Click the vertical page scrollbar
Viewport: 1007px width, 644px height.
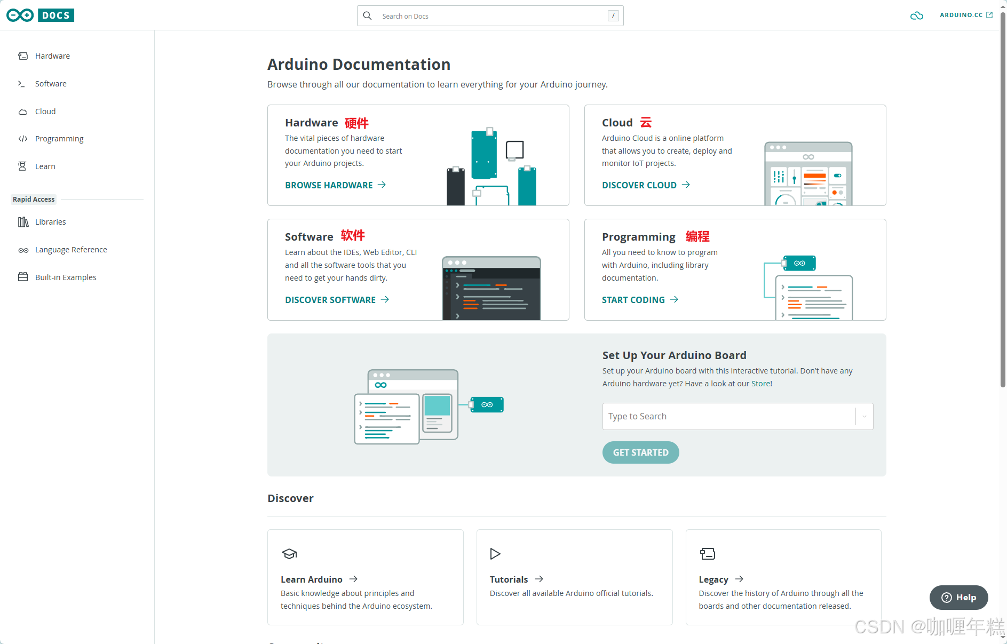coord(1003,200)
